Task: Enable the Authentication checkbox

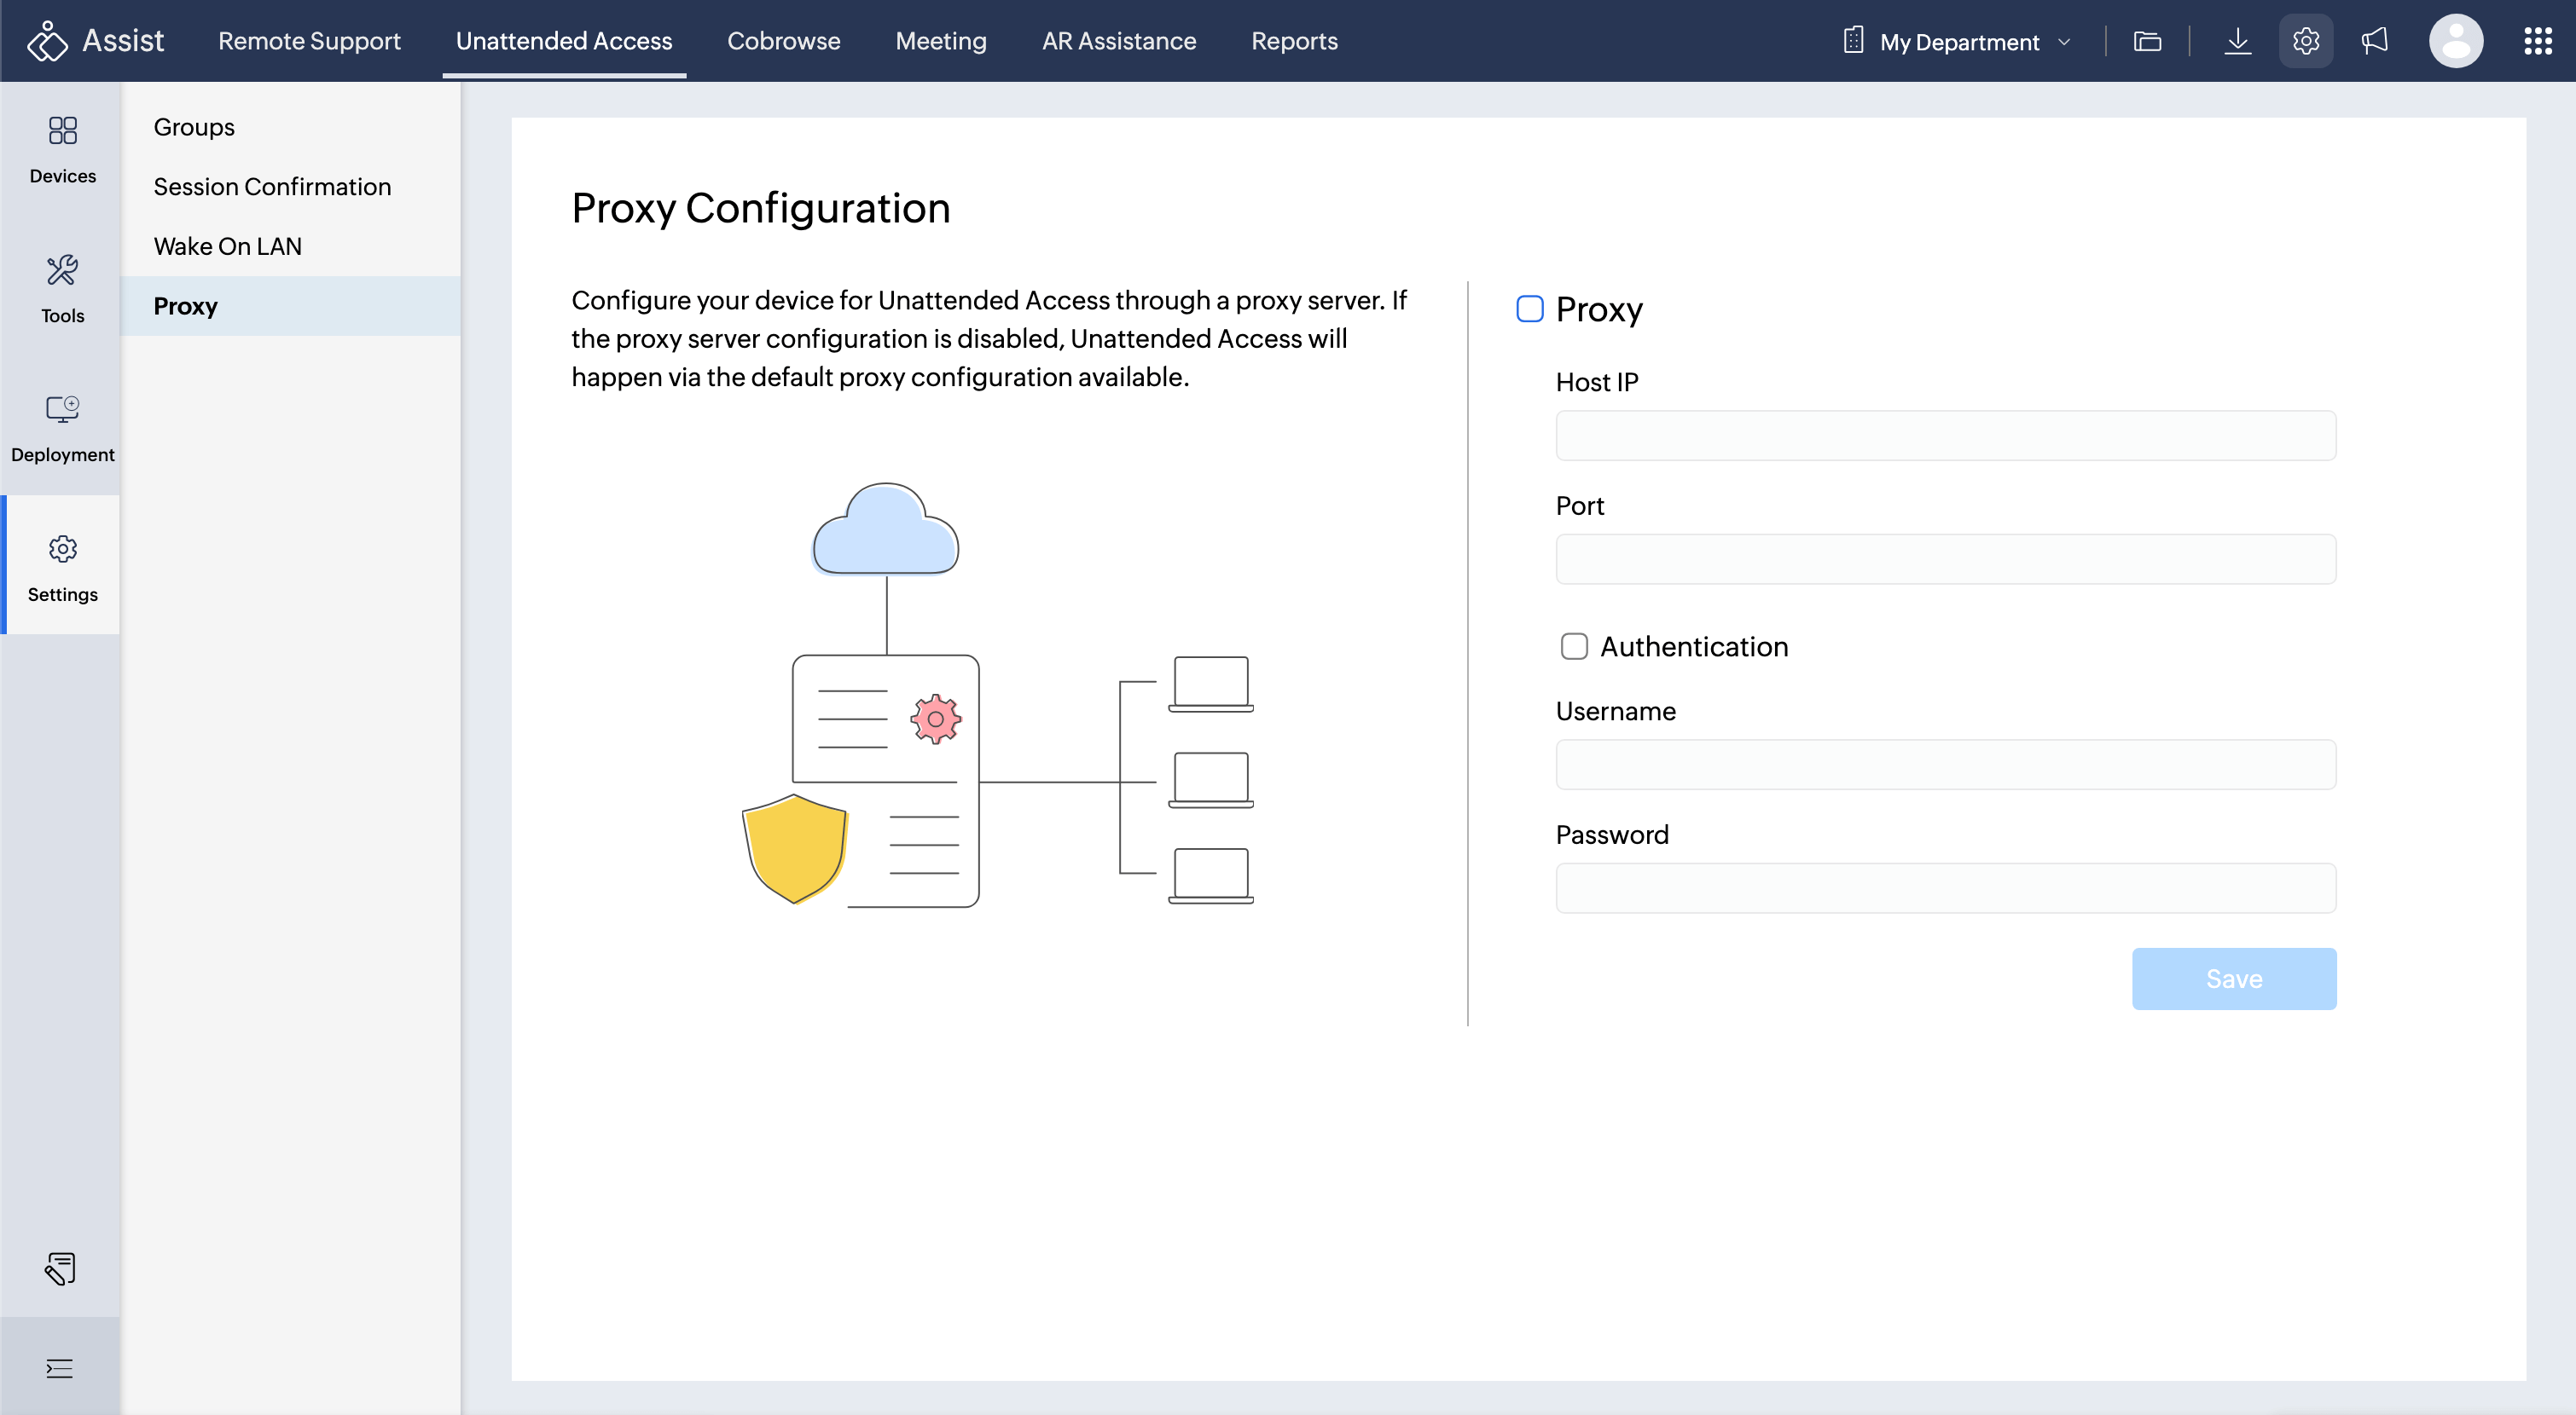Action: point(1574,646)
